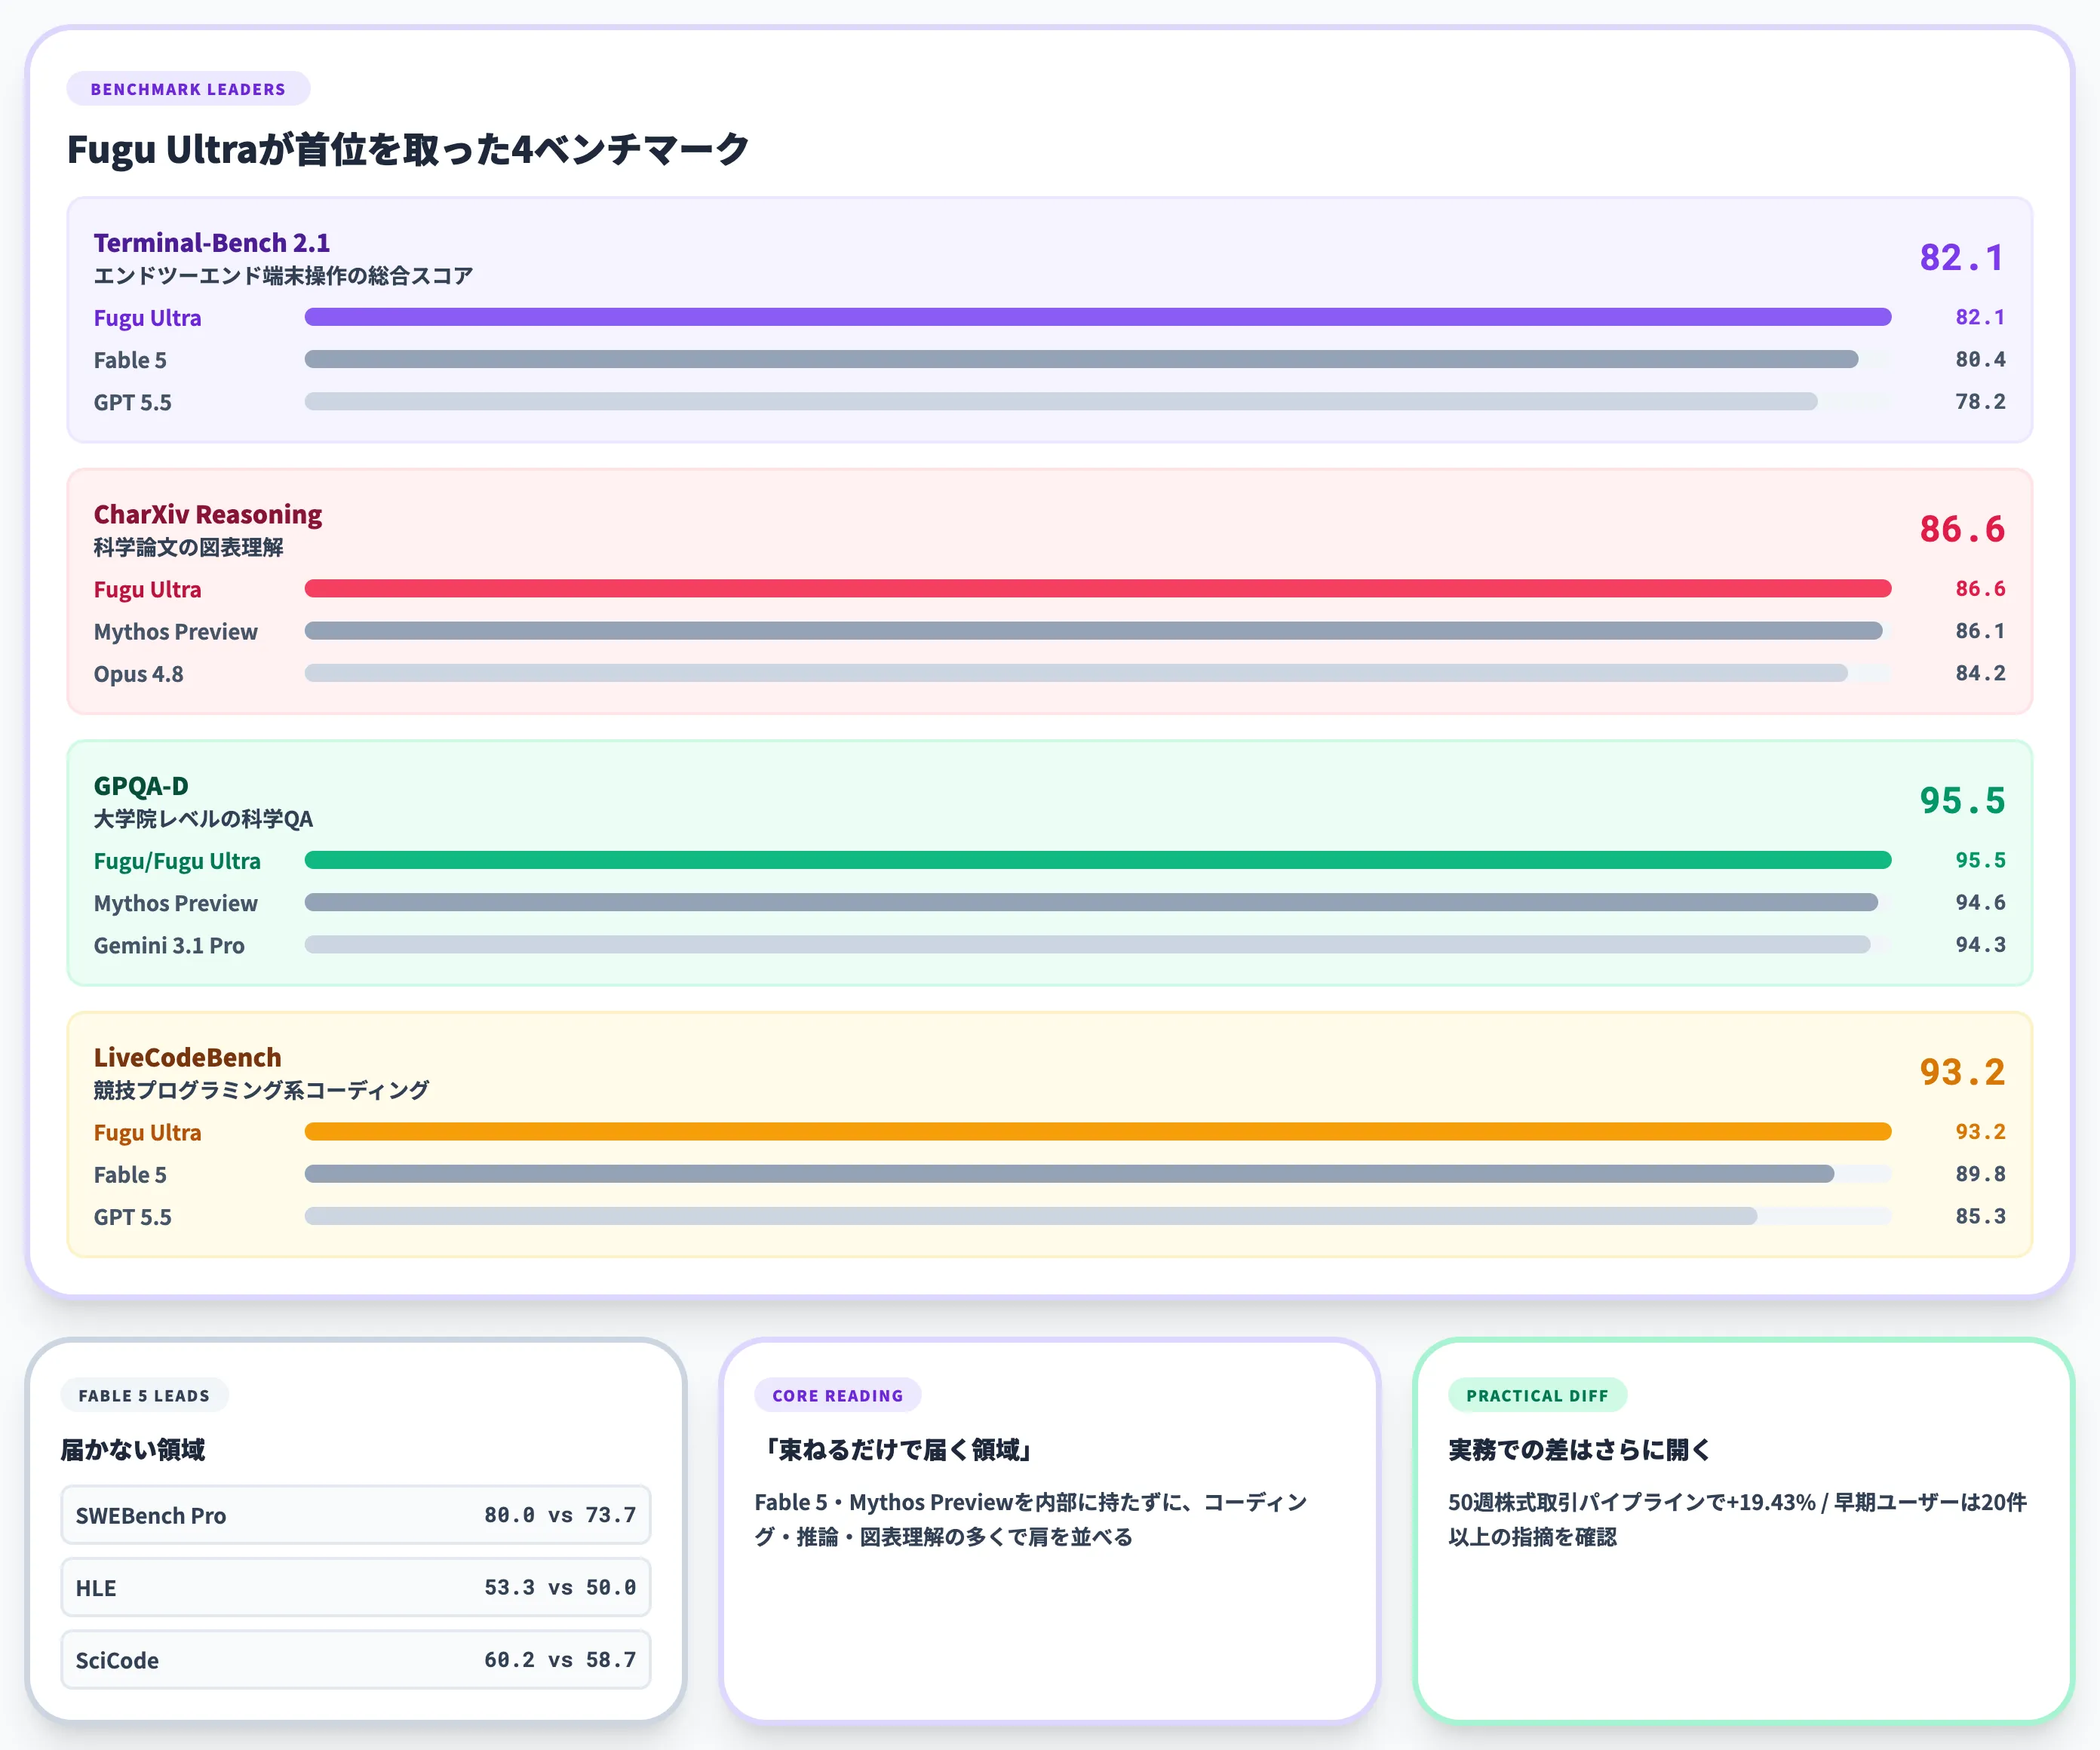Click the Fable 5 label in Terminal-Bench
2100x1750 pixels.
[130, 360]
